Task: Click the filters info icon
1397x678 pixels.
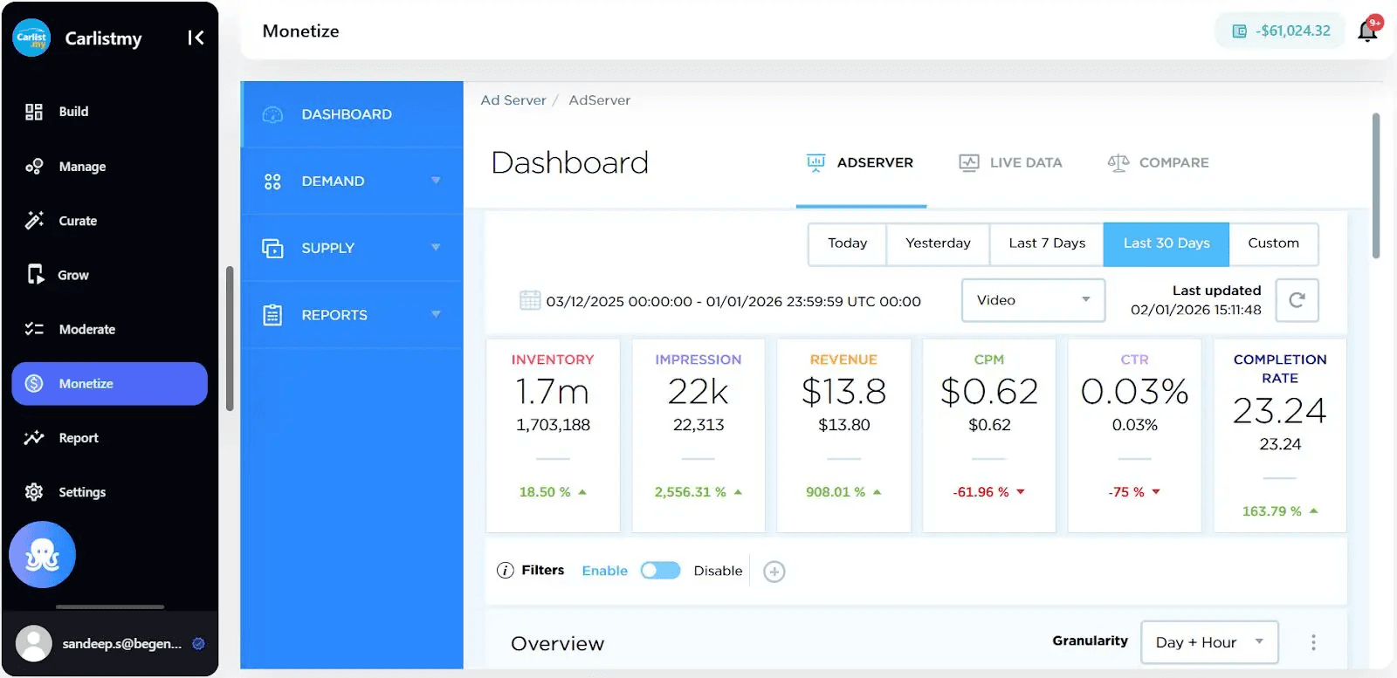Action: tap(506, 571)
